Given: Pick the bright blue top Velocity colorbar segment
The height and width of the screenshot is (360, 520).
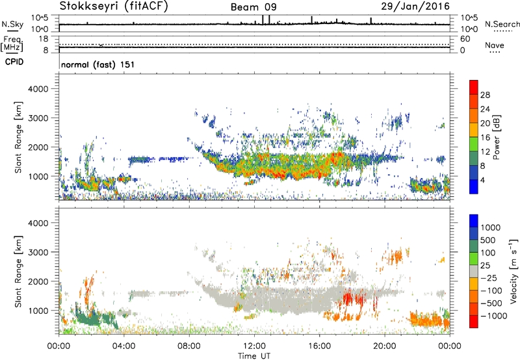Looking at the screenshot, I should [474, 221].
